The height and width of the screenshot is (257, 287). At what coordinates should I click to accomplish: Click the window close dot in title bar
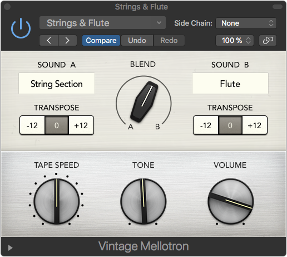[7, 7]
